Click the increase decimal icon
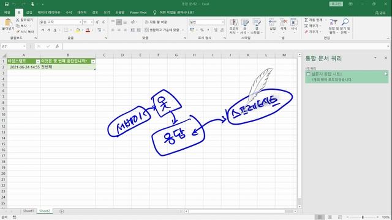This screenshot has height=220, width=392. tap(216, 30)
